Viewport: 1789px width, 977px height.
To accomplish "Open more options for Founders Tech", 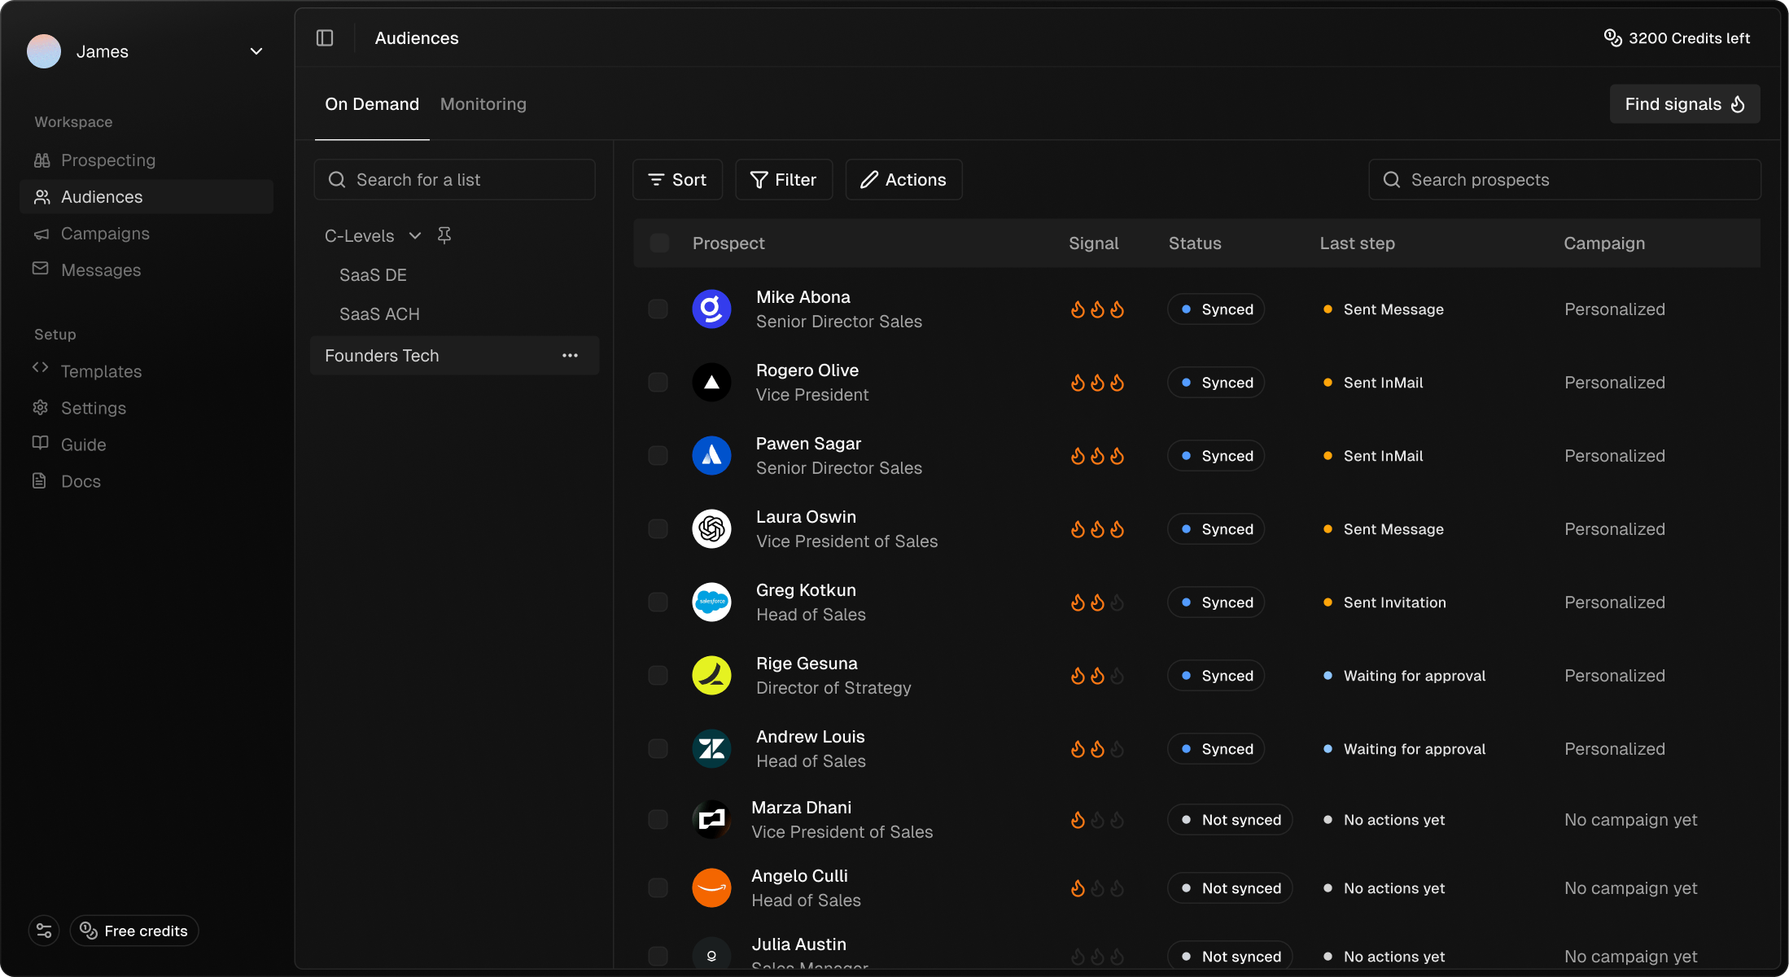I will (570, 355).
